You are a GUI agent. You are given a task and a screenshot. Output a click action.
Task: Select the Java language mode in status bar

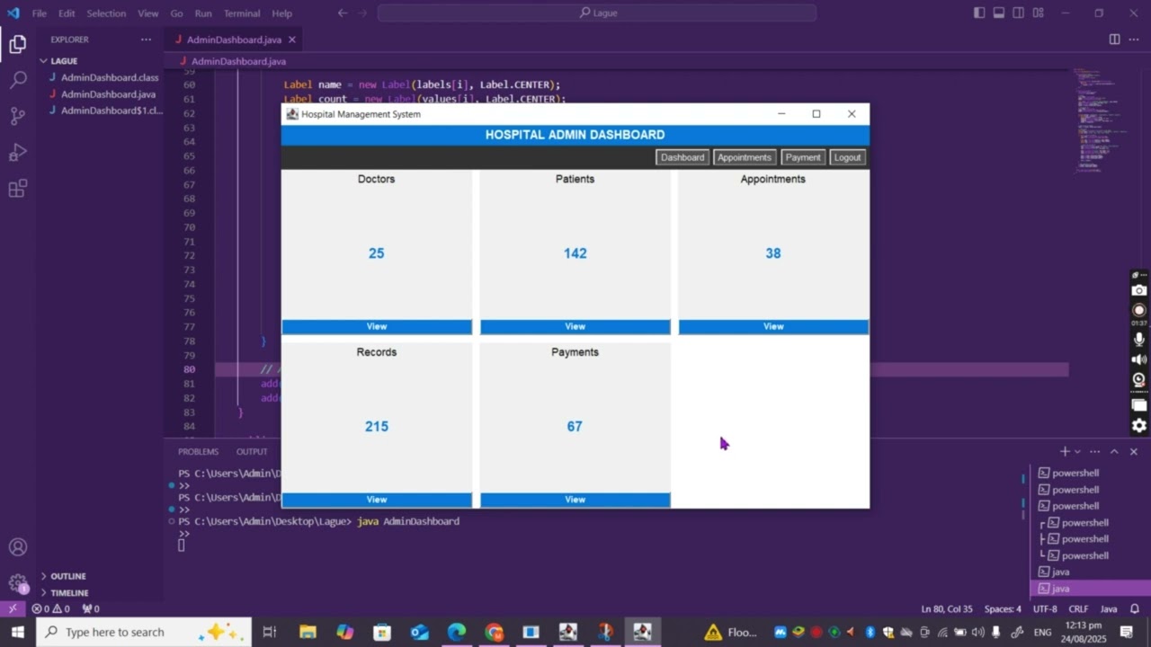click(x=1109, y=609)
